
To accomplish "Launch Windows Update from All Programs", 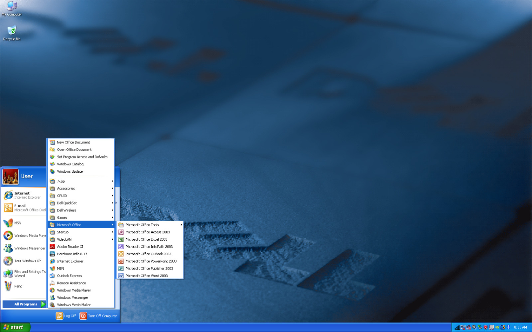I will (81, 172).
